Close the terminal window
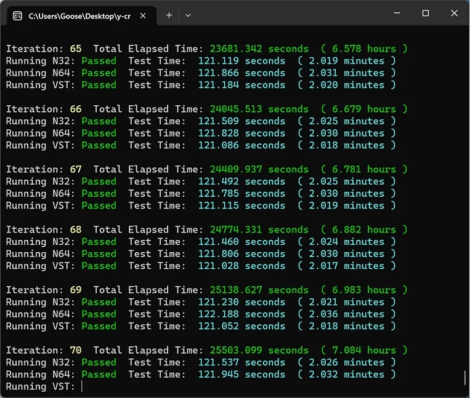This screenshot has width=470, height=398. click(x=454, y=13)
